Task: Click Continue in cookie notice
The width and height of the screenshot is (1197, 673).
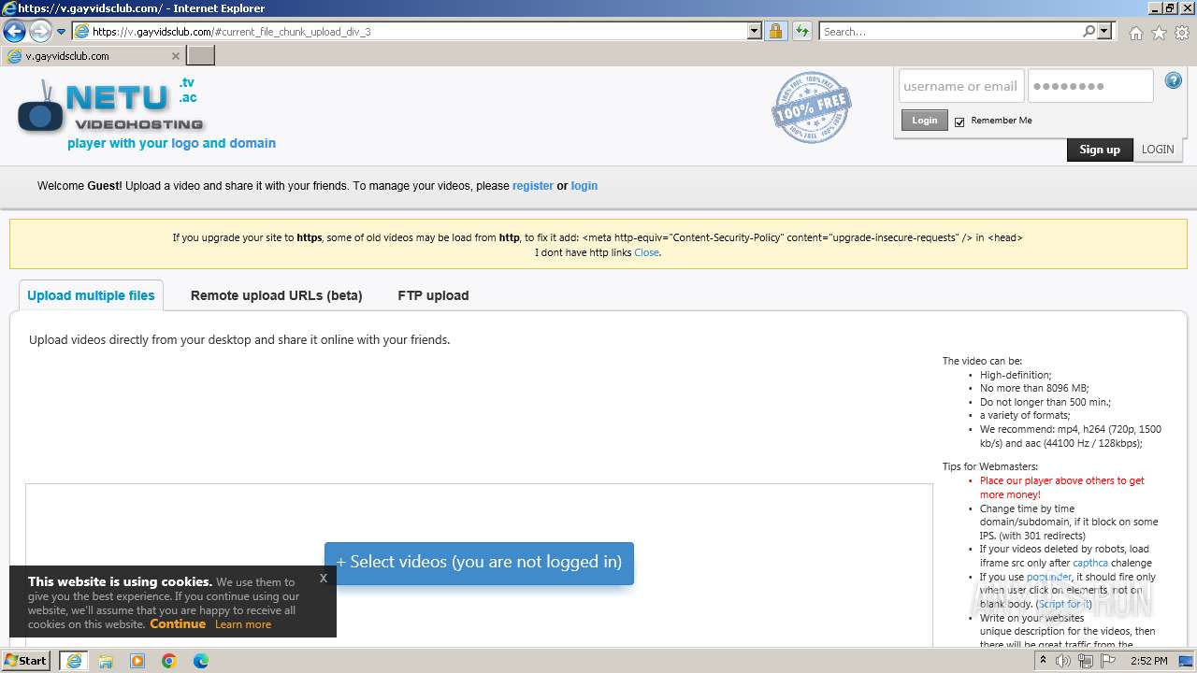Action: [178, 624]
